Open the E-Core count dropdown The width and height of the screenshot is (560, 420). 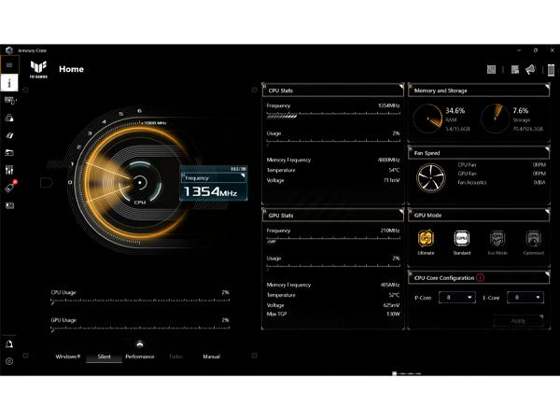pos(525,297)
